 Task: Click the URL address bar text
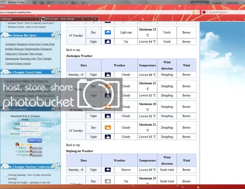click(16, 12)
